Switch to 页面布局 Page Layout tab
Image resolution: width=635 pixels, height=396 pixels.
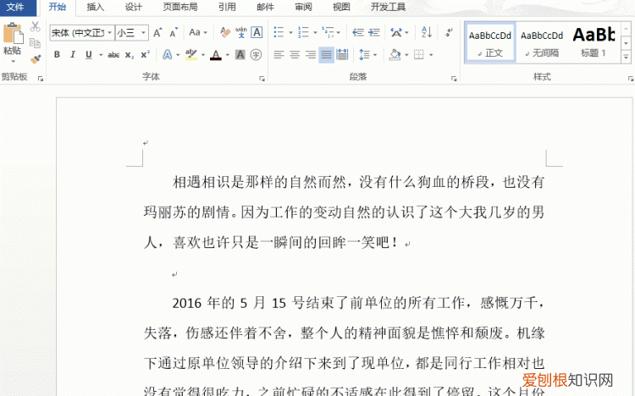[180, 7]
